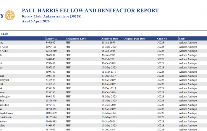Click PHF level in the 3466942 row

68,43
